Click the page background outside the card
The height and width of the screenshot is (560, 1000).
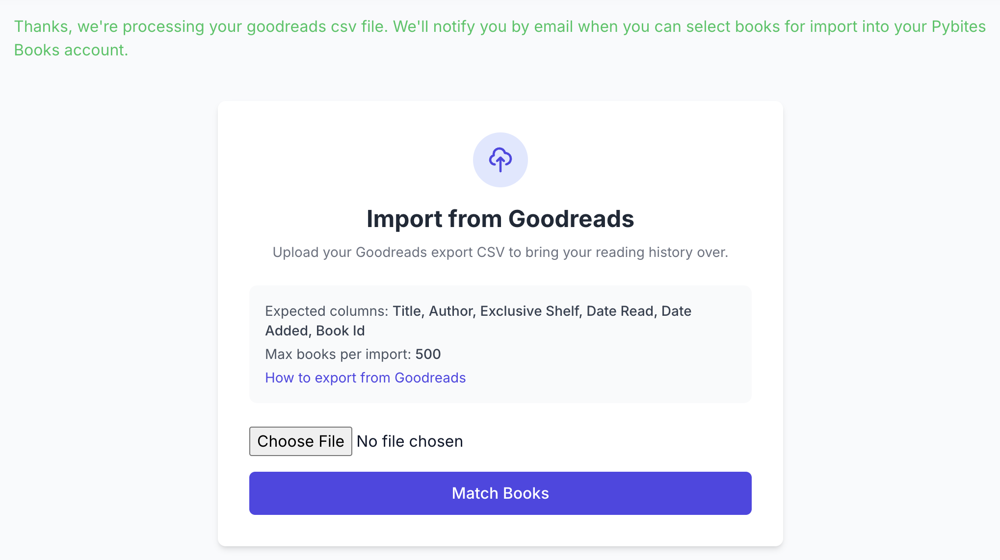tap(98, 294)
